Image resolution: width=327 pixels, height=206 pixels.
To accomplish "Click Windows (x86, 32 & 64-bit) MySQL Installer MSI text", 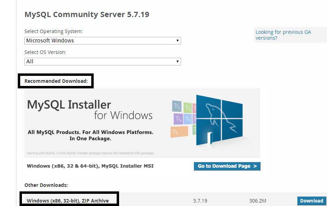I will coord(90,166).
